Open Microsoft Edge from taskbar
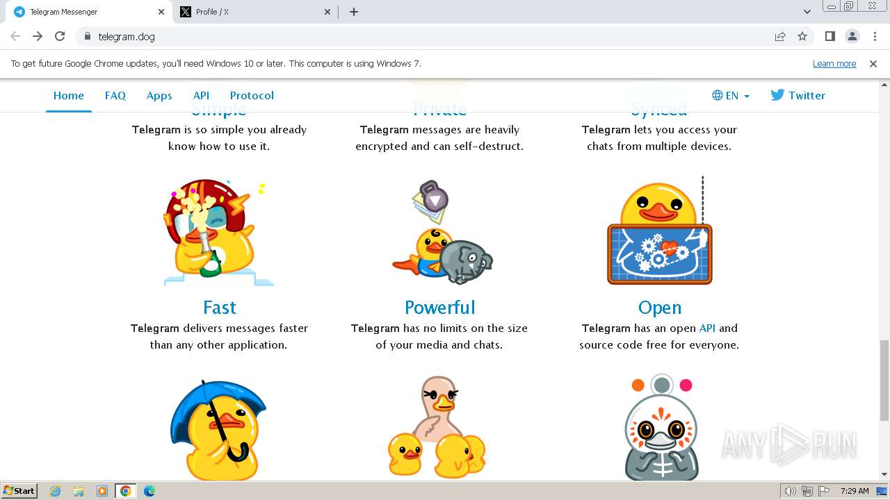890x500 pixels. pos(149,491)
